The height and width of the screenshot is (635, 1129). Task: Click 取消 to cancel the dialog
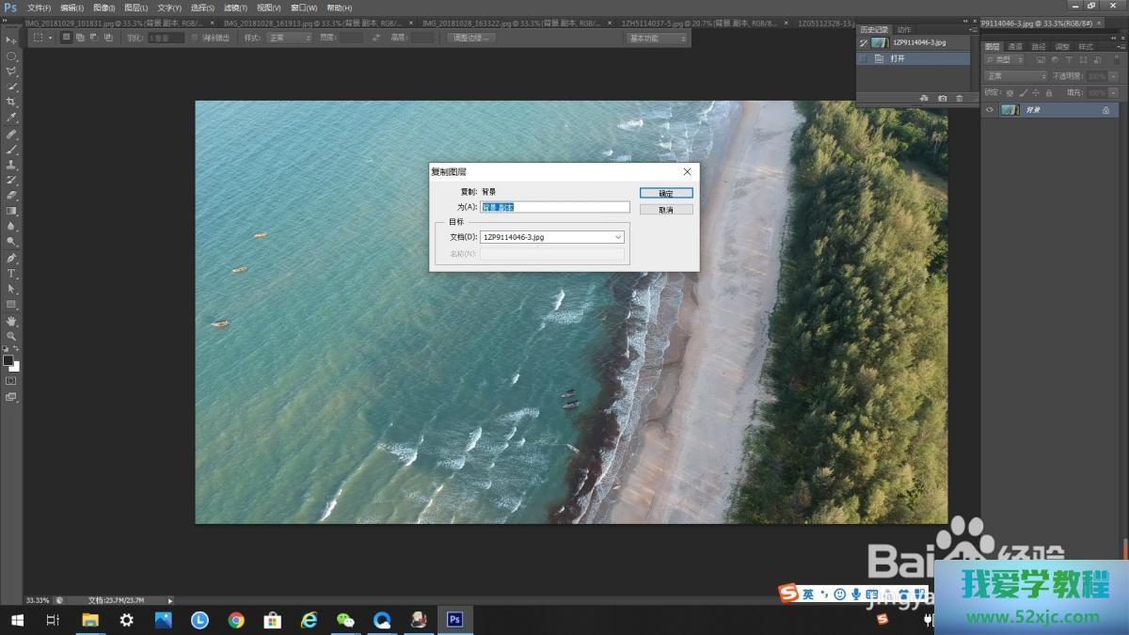tap(665, 210)
